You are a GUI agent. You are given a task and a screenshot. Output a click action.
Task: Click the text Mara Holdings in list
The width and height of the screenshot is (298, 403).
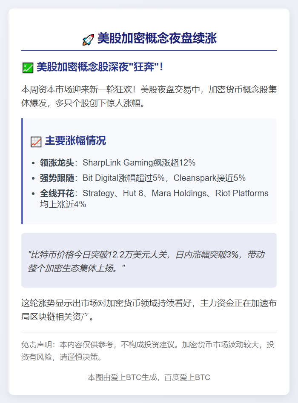point(179,193)
